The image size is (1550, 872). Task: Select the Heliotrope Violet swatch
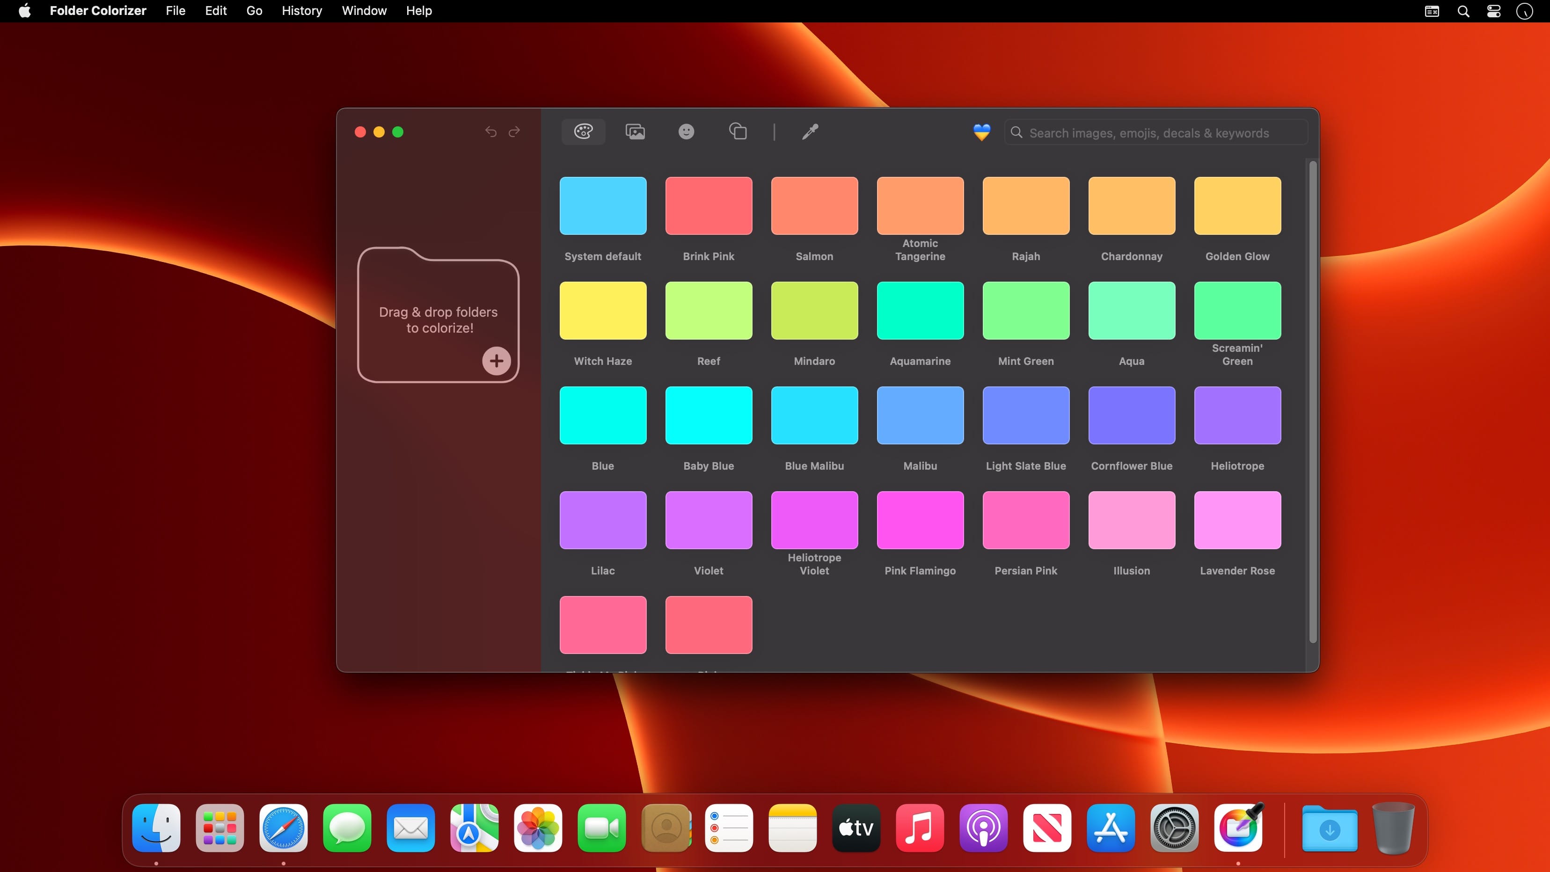click(x=814, y=520)
